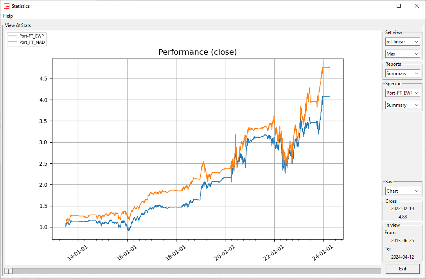Click the Cross value 4.88
The width and height of the screenshot is (426, 279).
(403, 216)
